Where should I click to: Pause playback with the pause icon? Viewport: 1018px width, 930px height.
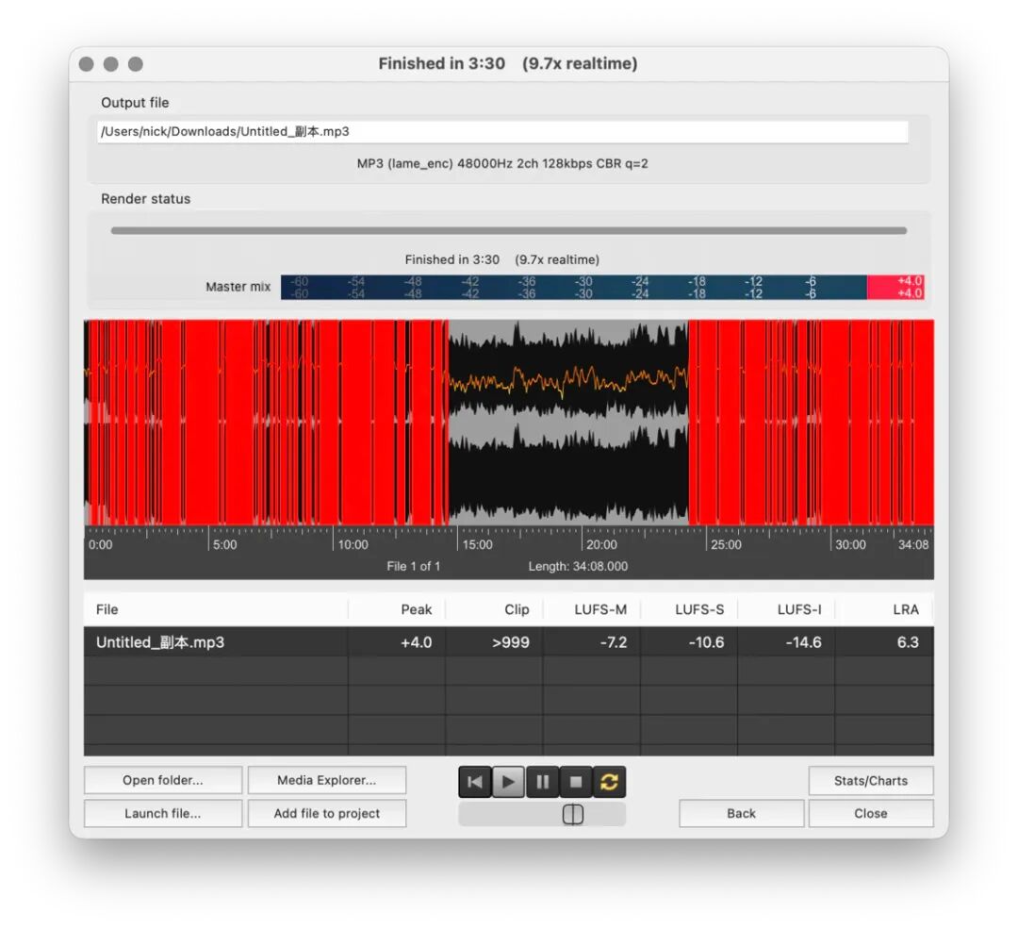542,782
